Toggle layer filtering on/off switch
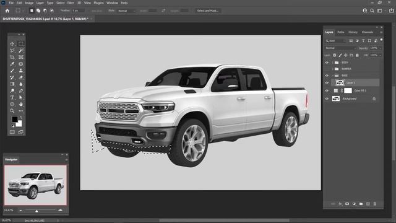Viewport: 396px width, 223px height. [381, 40]
